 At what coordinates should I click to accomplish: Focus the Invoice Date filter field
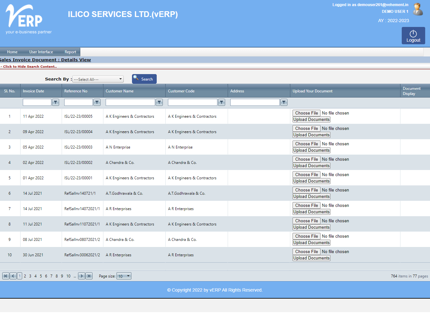37,102
